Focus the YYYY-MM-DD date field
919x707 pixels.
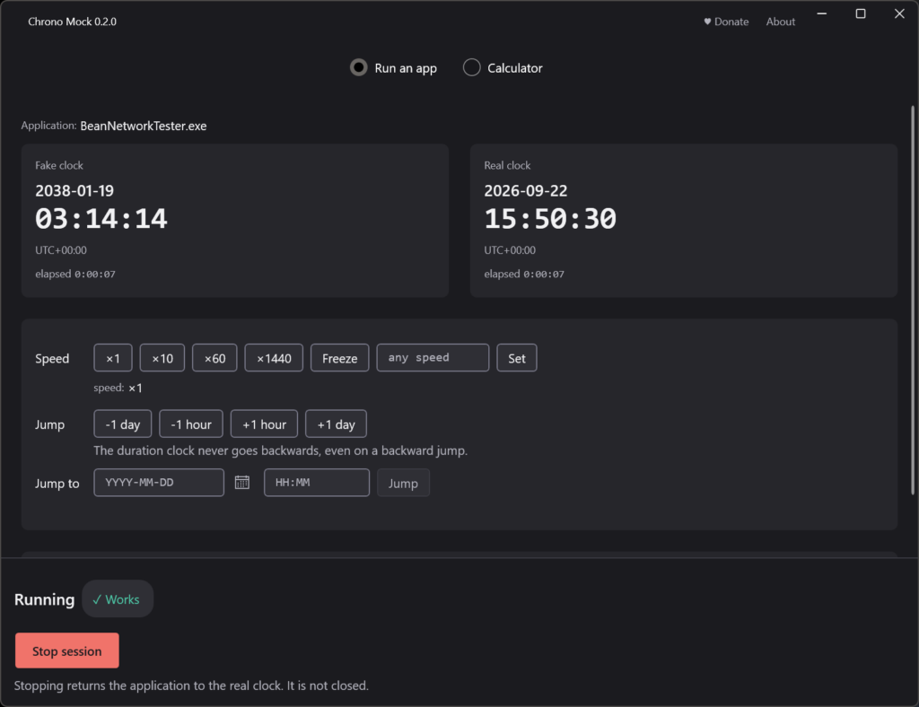(159, 483)
